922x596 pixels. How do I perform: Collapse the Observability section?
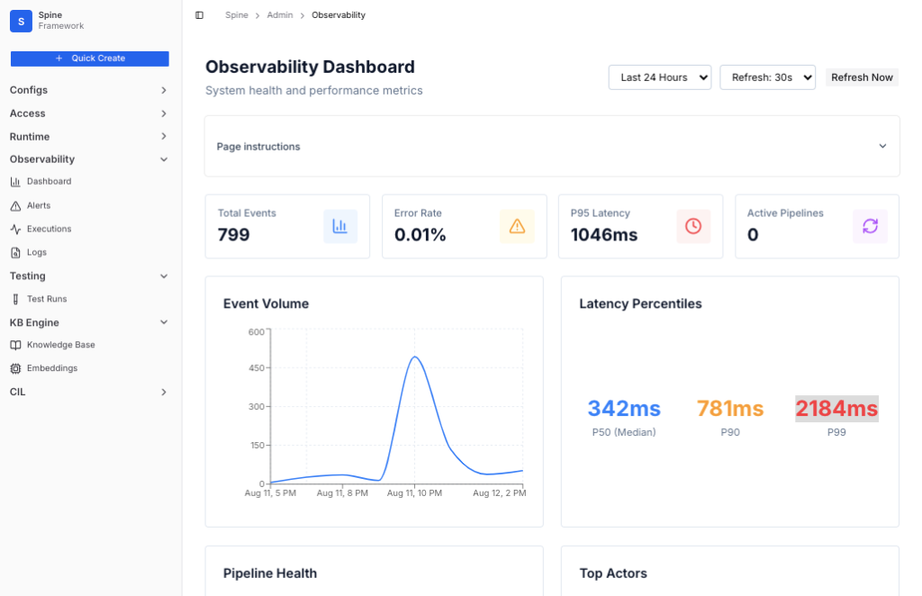(x=89, y=159)
